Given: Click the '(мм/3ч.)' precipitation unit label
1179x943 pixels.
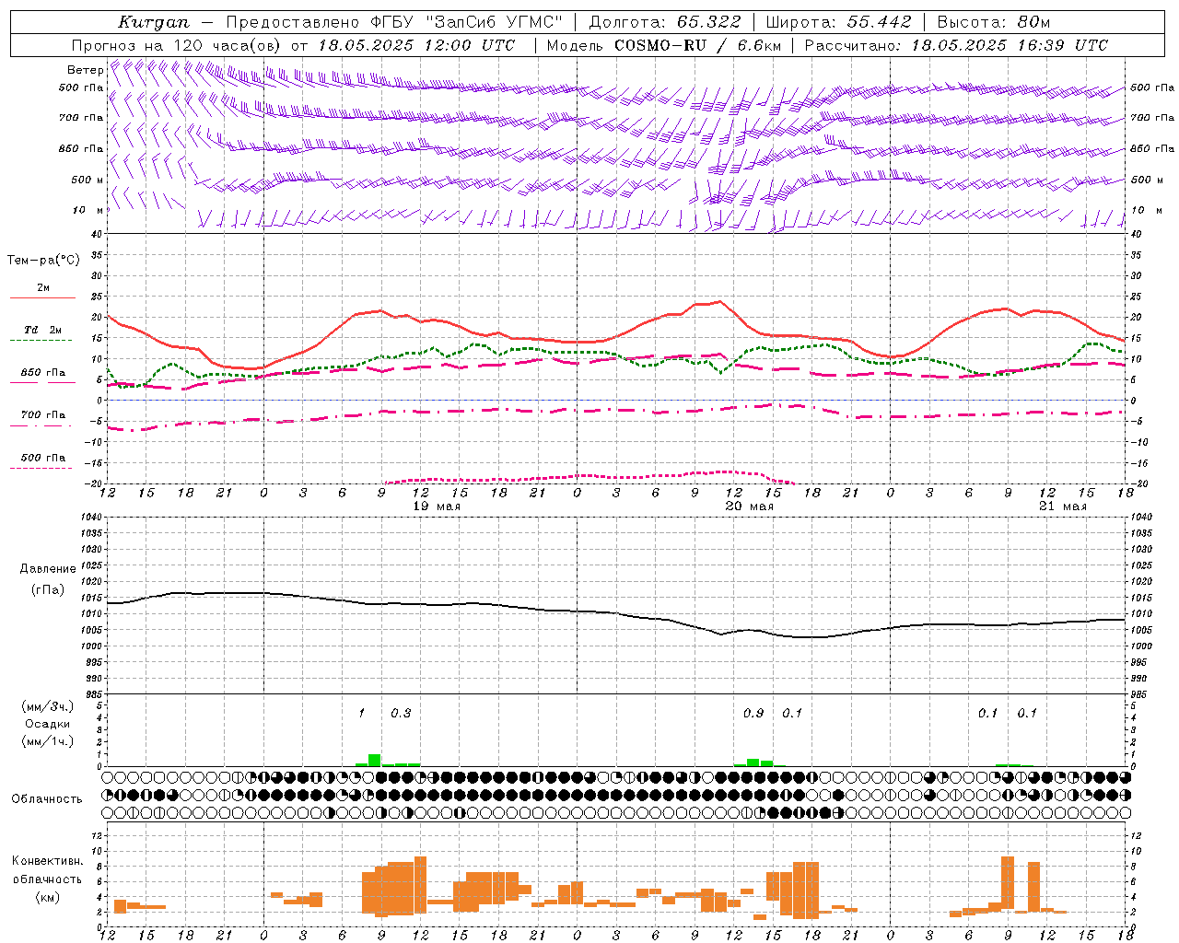Looking at the screenshot, I should coord(48,706).
